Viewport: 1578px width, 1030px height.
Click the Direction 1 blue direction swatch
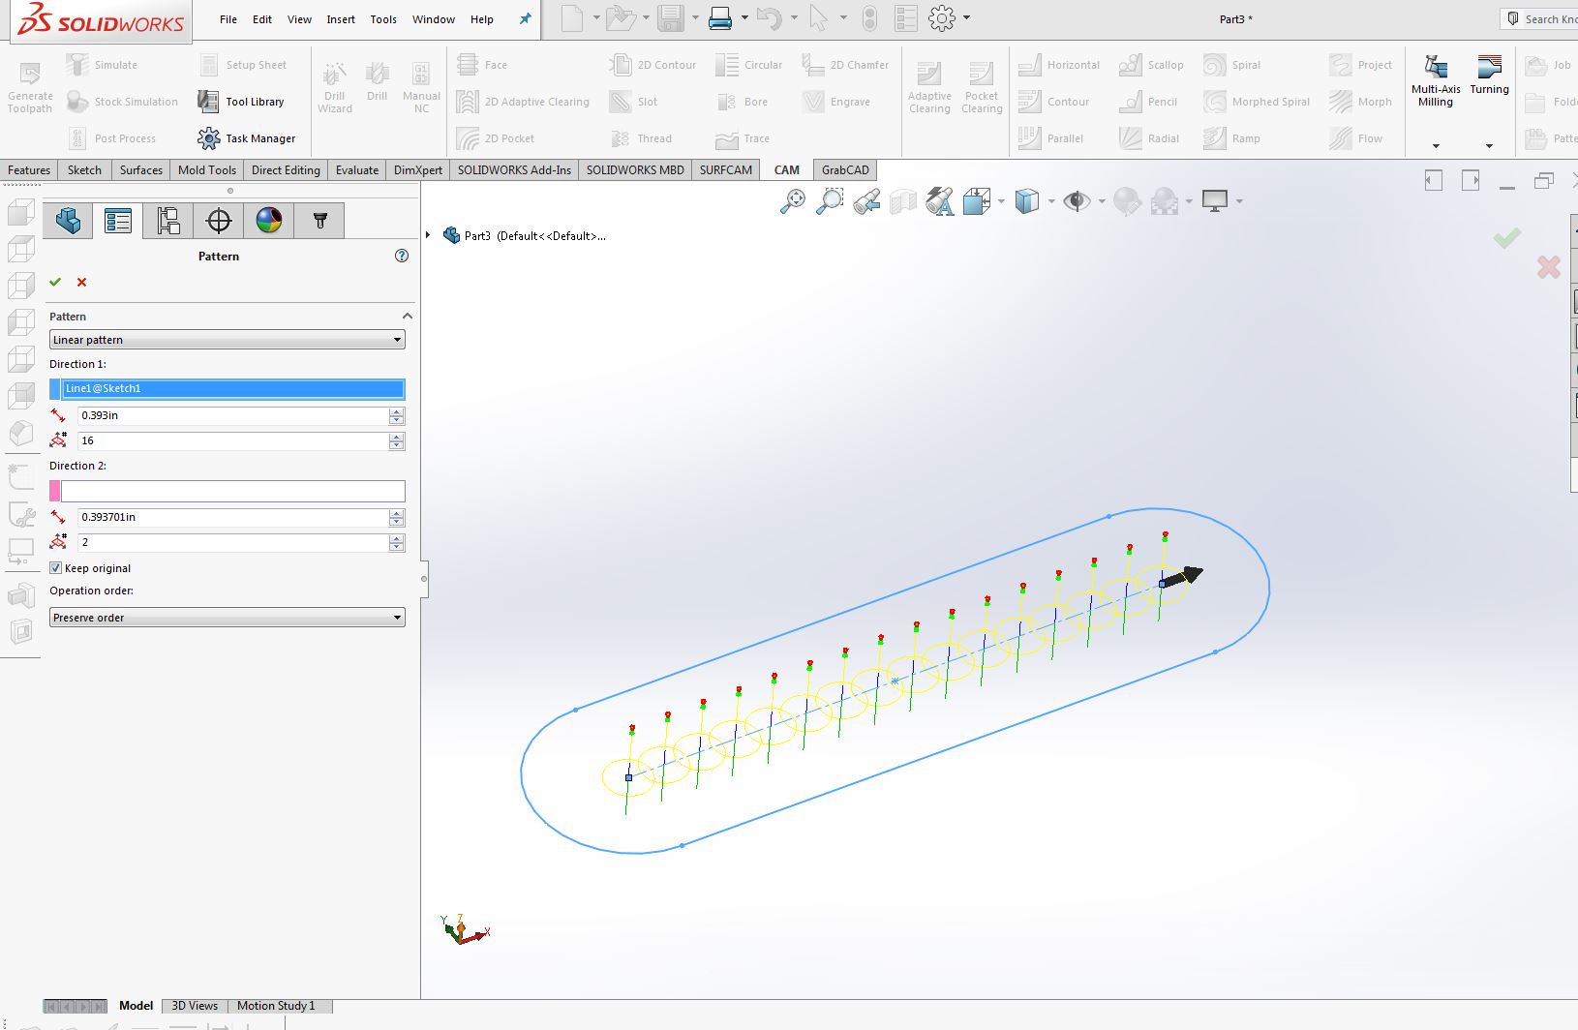(x=55, y=389)
